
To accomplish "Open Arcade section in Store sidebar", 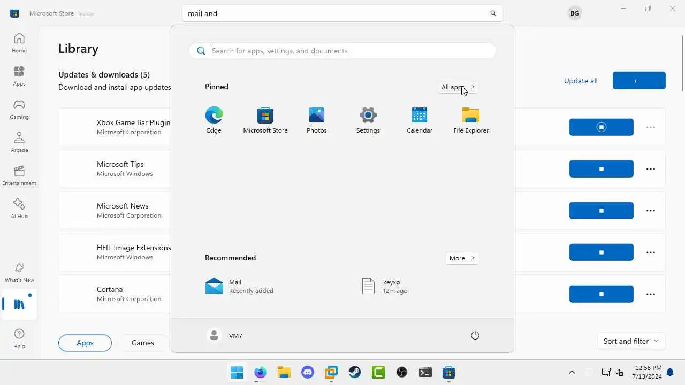I will [x=19, y=142].
